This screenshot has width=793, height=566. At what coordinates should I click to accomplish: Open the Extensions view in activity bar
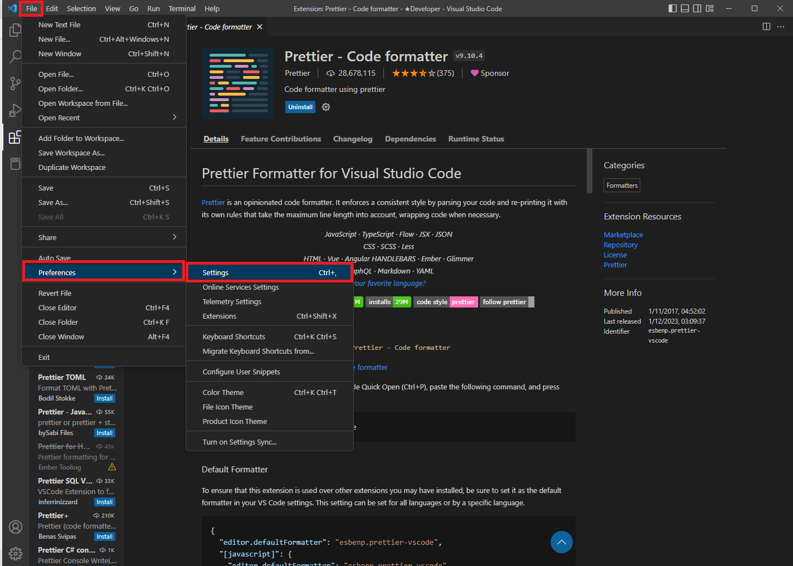click(15, 137)
